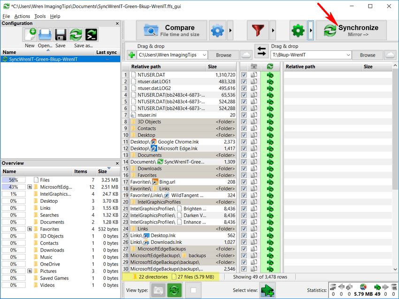Open the red funnel filter settings
Image resolution: width=399 pixels, height=299 pixels.
pos(258,31)
